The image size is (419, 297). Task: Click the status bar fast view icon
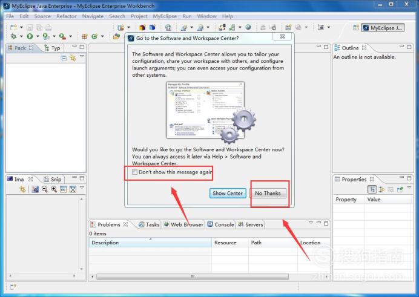[13, 287]
